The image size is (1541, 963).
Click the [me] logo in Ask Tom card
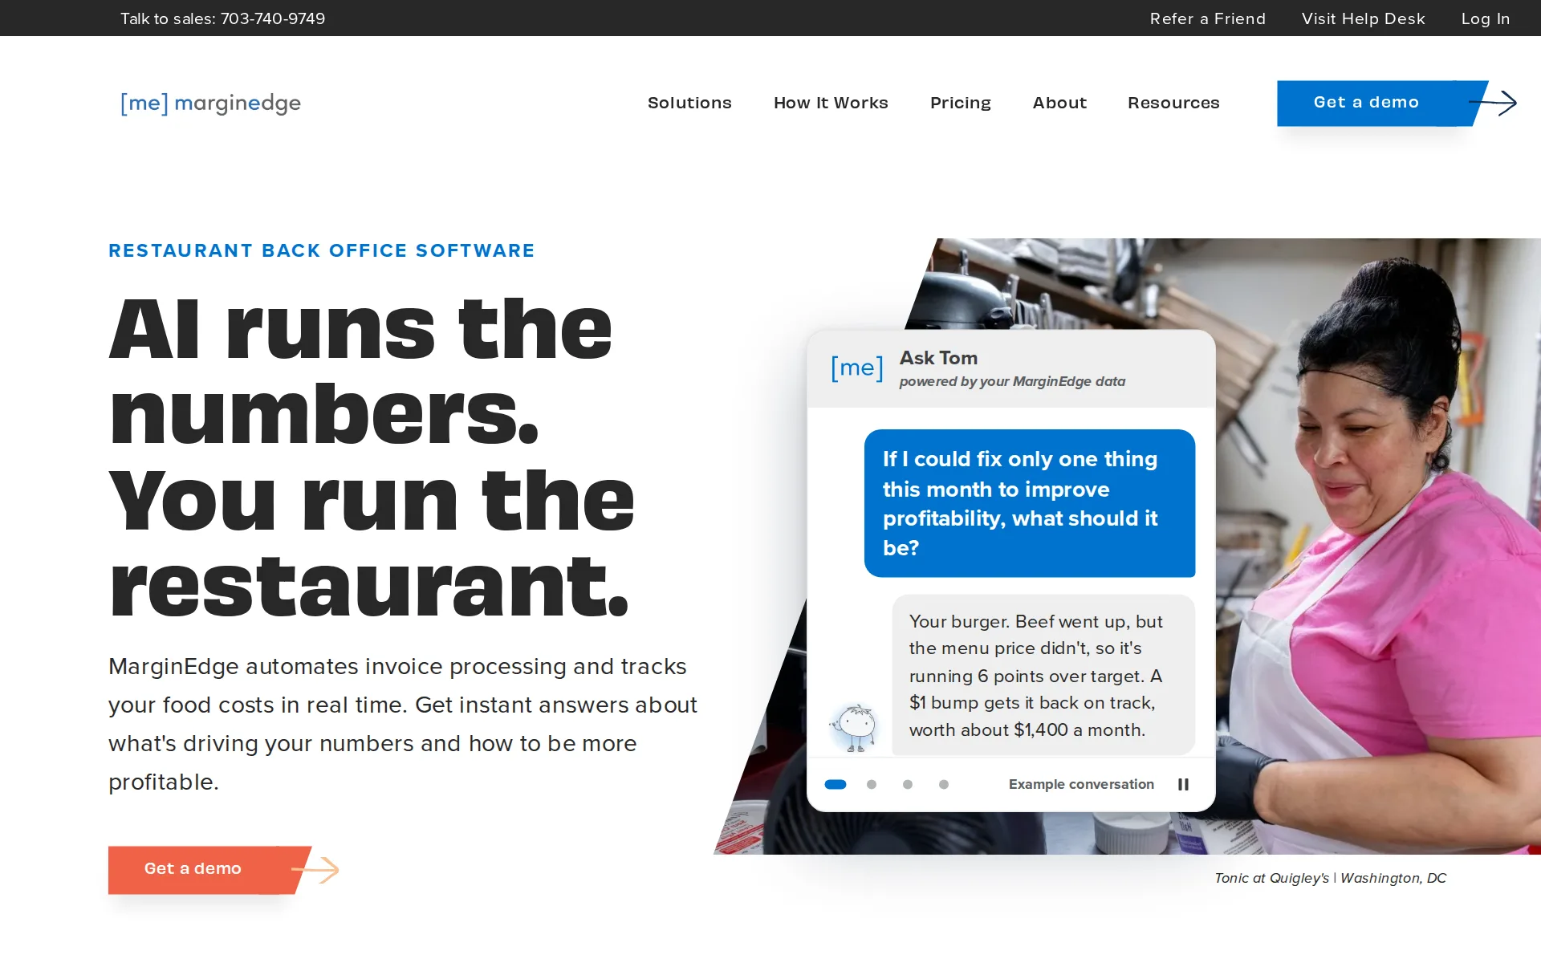(856, 368)
